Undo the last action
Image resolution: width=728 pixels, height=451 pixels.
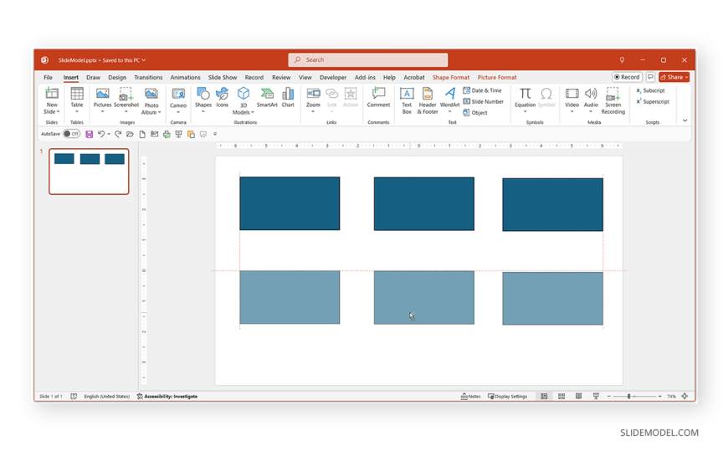pos(100,134)
